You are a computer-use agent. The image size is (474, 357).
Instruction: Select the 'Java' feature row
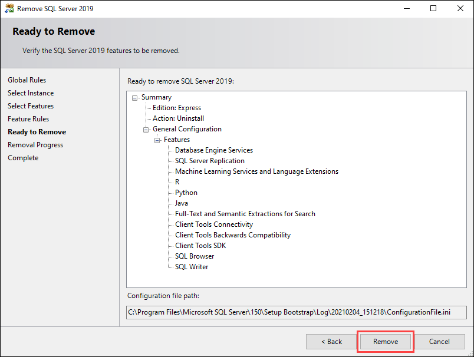(182, 203)
